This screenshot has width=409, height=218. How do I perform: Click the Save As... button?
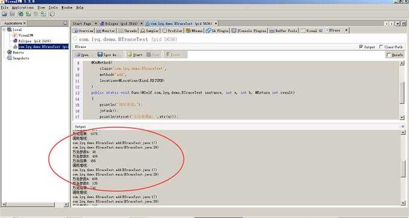[x=109, y=55]
